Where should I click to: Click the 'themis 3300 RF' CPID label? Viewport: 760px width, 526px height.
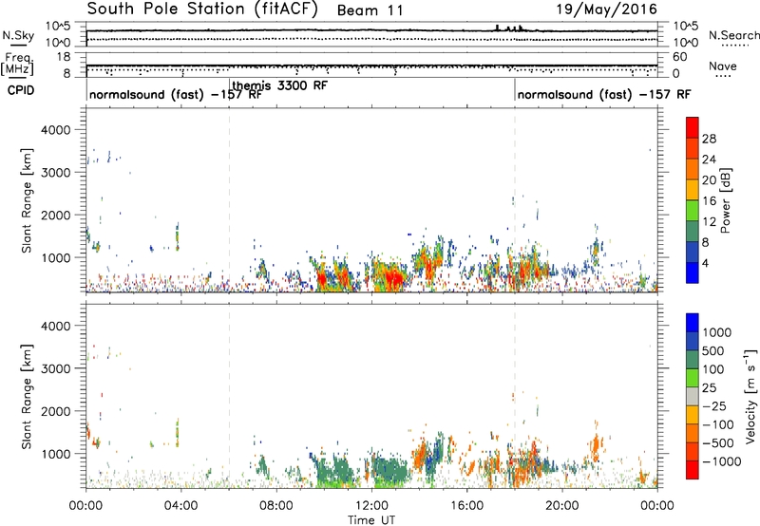point(279,85)
